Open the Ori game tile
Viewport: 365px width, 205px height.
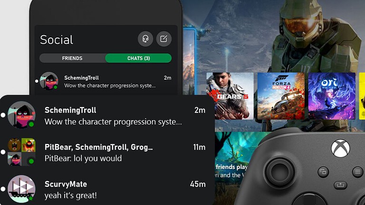point(332,96)
